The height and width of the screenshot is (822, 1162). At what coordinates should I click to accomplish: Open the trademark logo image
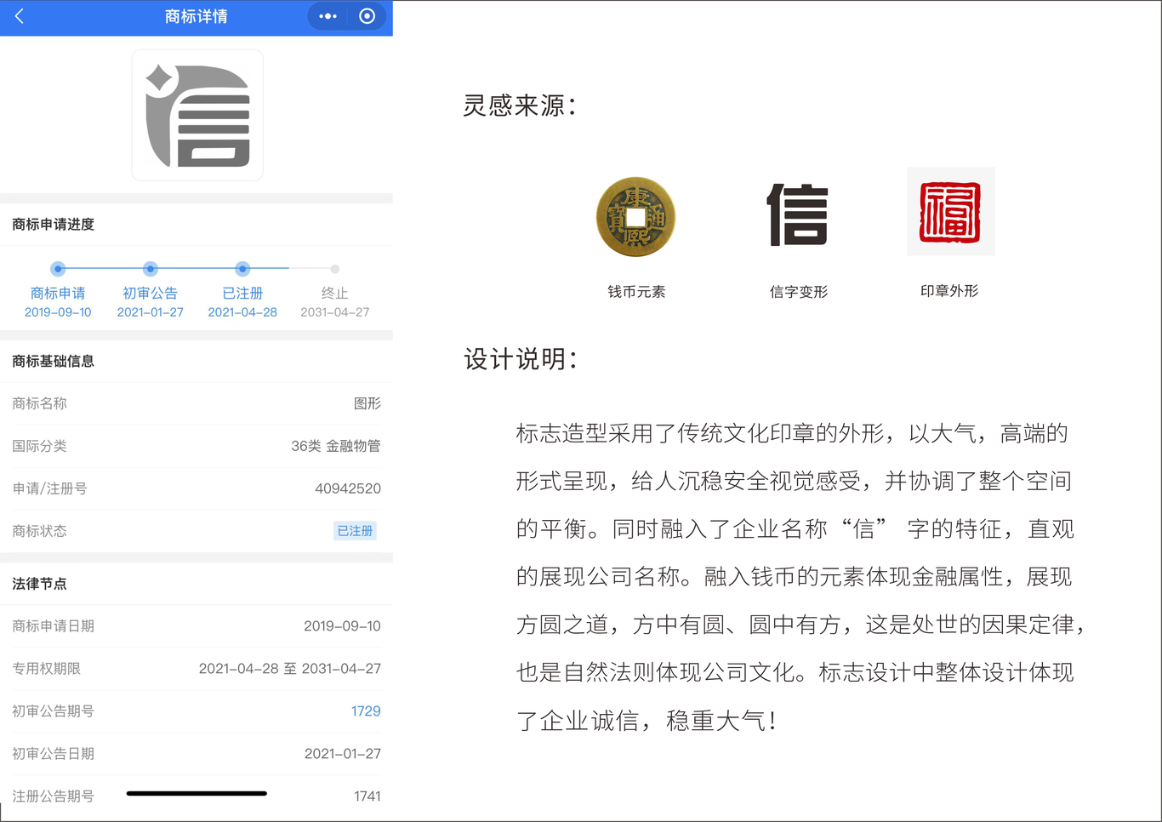click(197, 115)
